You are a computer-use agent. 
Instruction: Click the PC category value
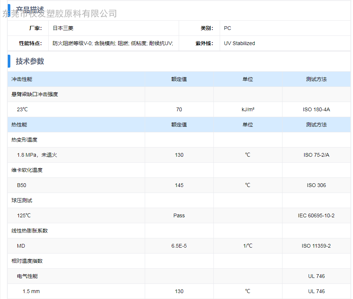(227, 28)
